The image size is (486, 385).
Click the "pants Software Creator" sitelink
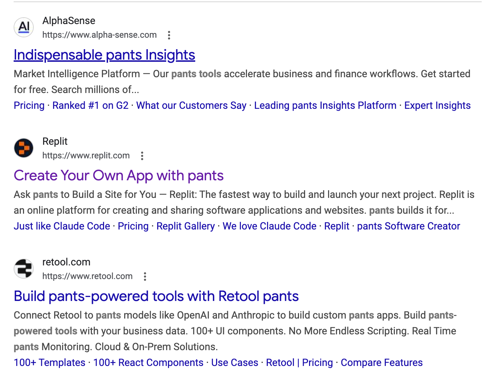pos(408,226)
